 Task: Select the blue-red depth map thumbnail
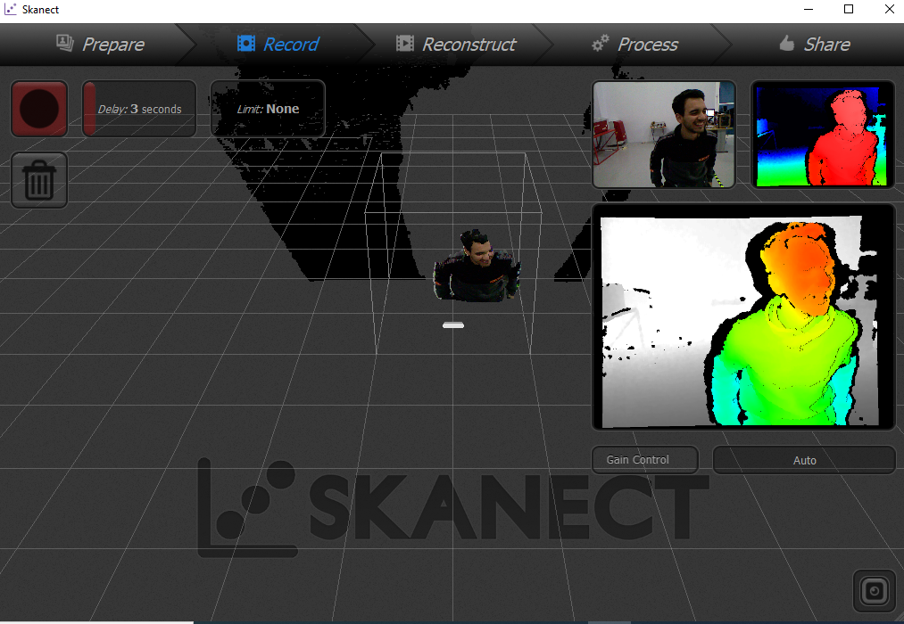click(x=823, y=134)
